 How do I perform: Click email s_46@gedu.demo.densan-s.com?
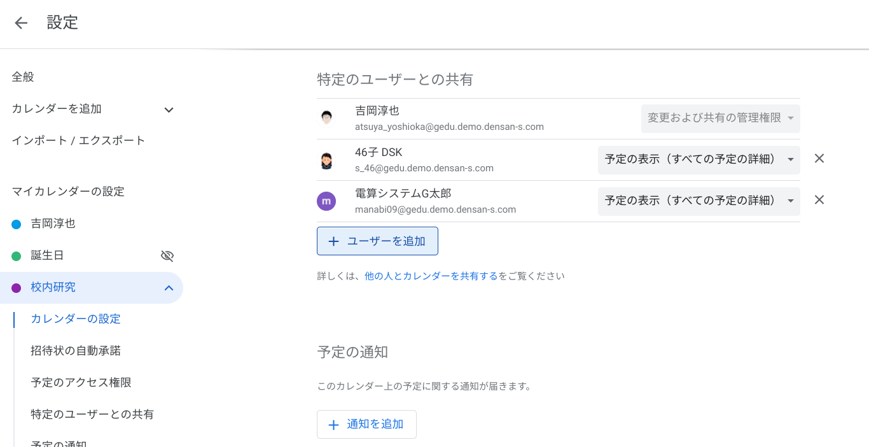click(424, 168)
